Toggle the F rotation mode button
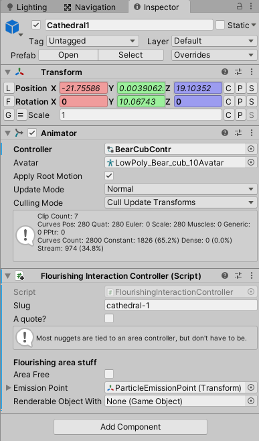The height and width of the screenshot is (441, 259). coord(9,101)
